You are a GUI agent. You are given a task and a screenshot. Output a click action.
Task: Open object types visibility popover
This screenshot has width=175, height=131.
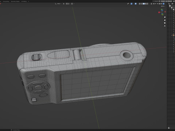pos(128,4)
